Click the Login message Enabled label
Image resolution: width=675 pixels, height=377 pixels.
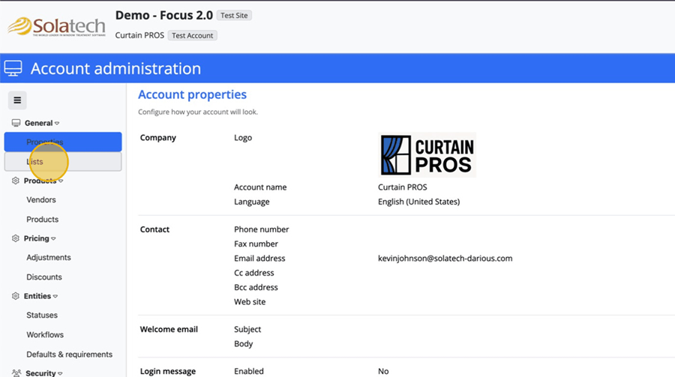click(x=249, y=371)
